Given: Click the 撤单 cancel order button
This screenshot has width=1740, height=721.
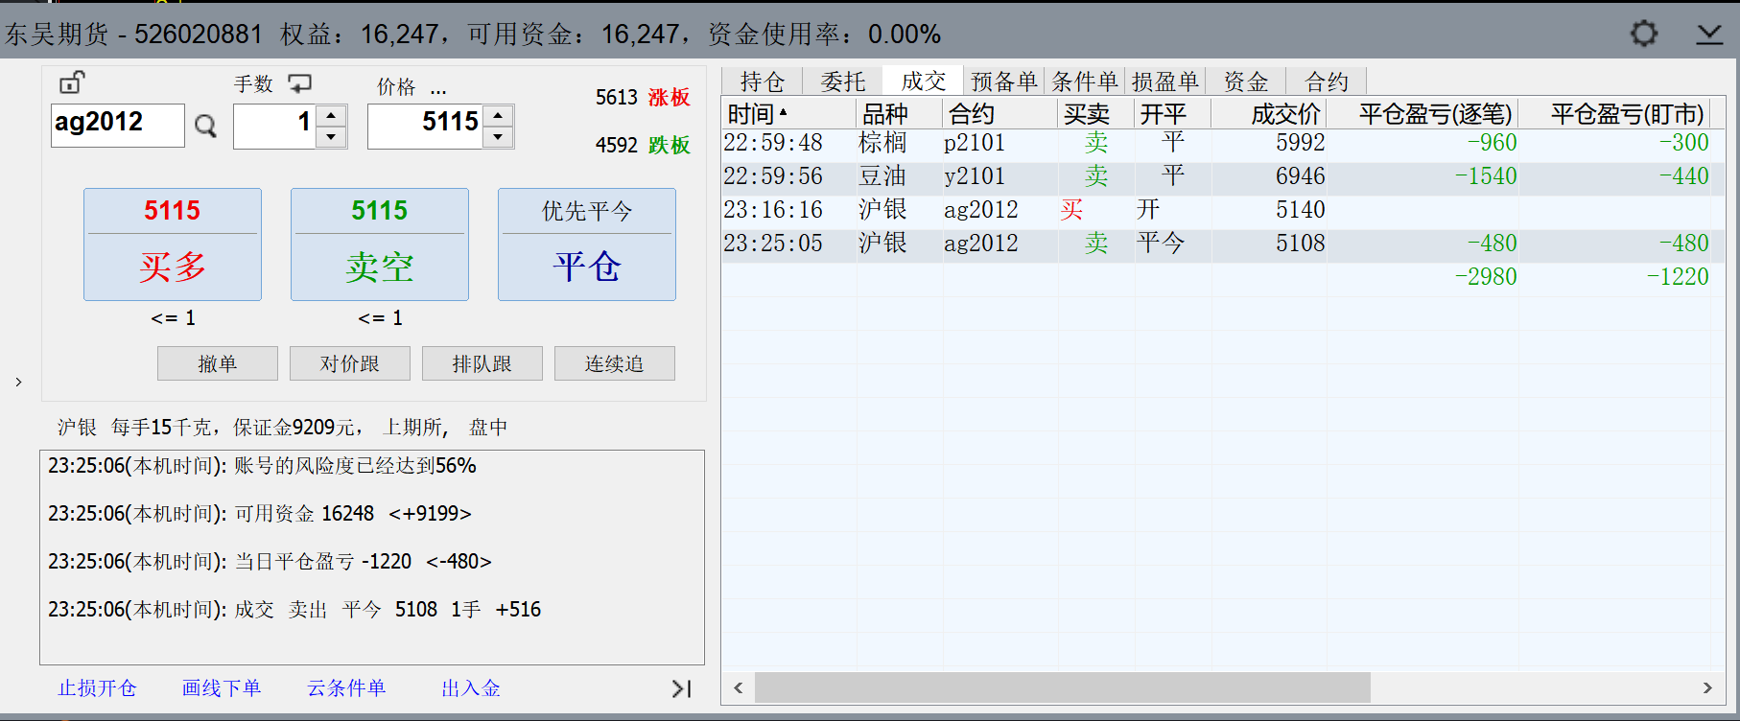Looking at the screenshot, I should pyautogui.click(x=218, y=363).
